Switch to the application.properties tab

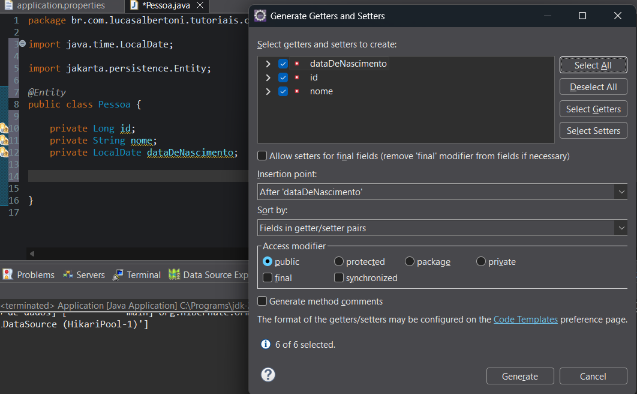[60, 5]
